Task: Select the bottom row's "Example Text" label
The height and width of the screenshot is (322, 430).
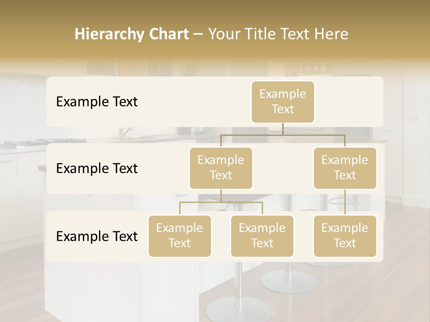Action: pyautogui.click(x=97, y=237)
